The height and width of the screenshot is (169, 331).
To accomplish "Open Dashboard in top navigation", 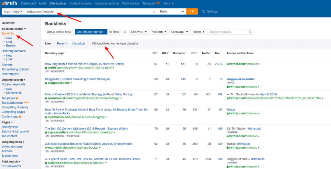I will coord(28,3).
